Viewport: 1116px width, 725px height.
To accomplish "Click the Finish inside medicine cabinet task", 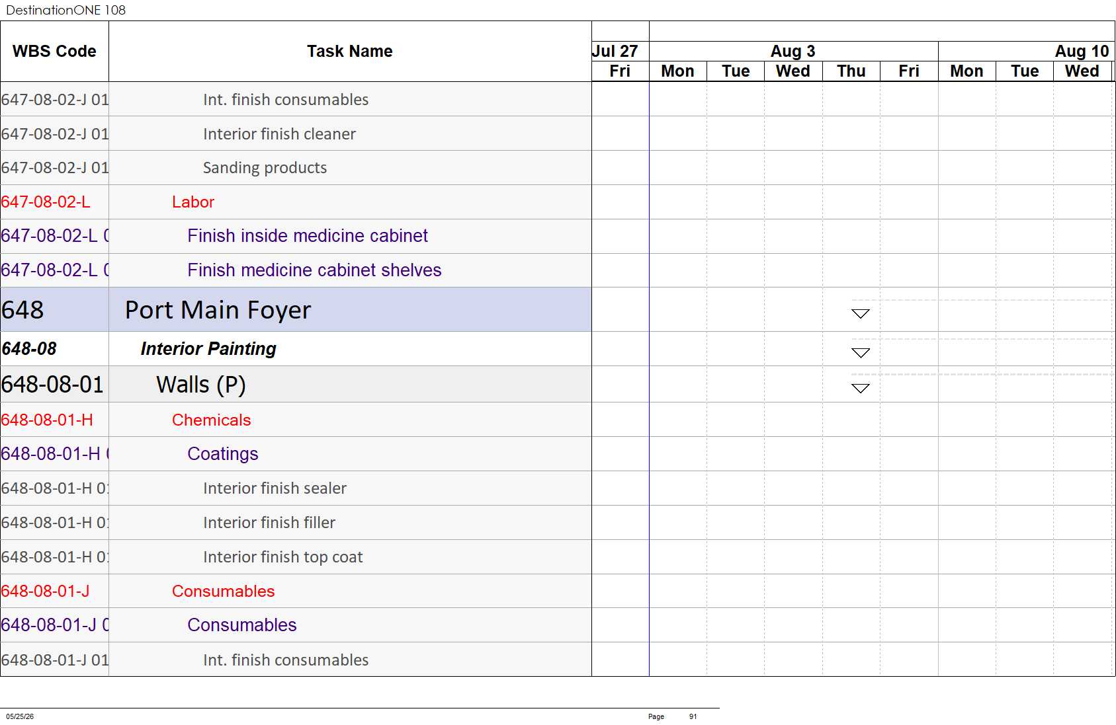I will click(x=308, y=236).
